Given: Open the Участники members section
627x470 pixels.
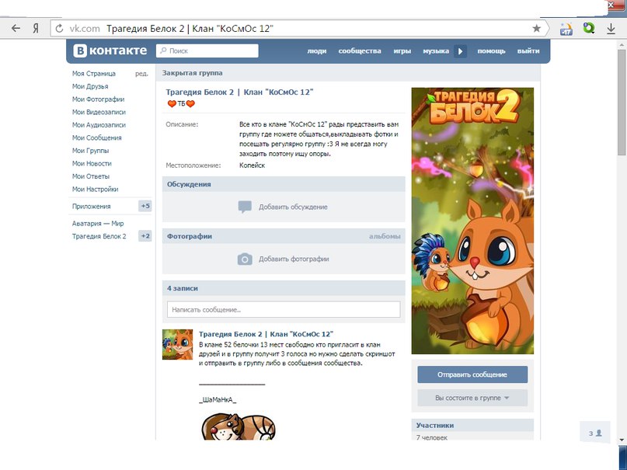Looking at the screenshot, I should coord(472,425).
